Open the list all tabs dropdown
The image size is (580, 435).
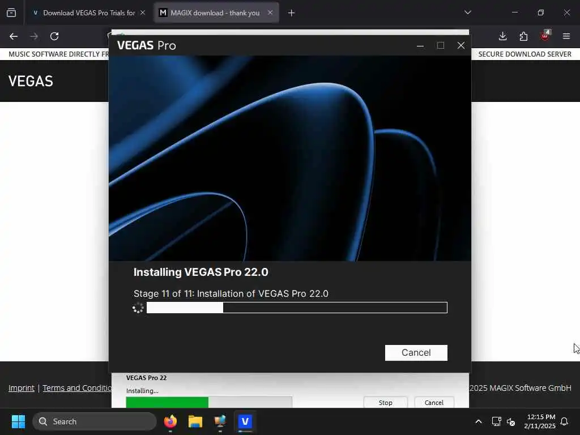[467, 12]
